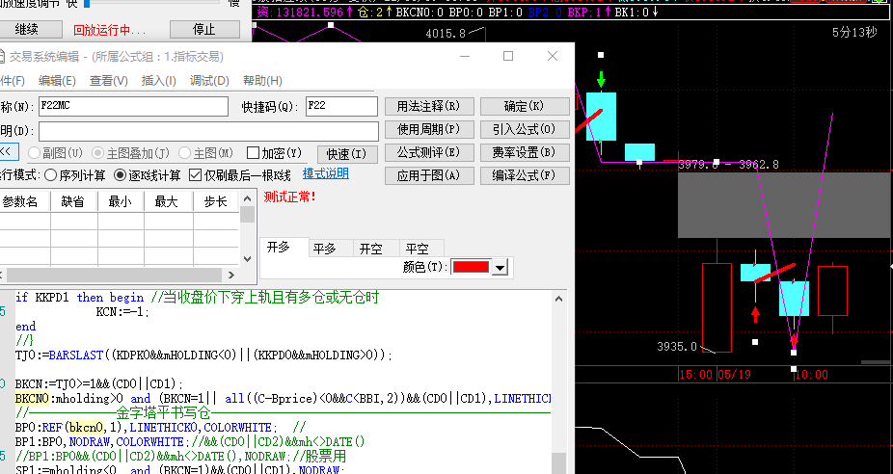Click the 快速(I) button
The image size is (893, 474).
coord(347,154)
